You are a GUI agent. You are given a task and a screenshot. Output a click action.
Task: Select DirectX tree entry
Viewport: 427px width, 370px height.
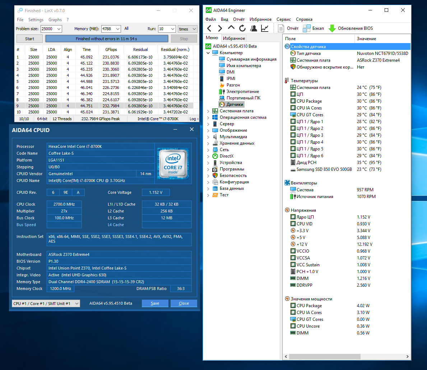(x=223, y=156)
